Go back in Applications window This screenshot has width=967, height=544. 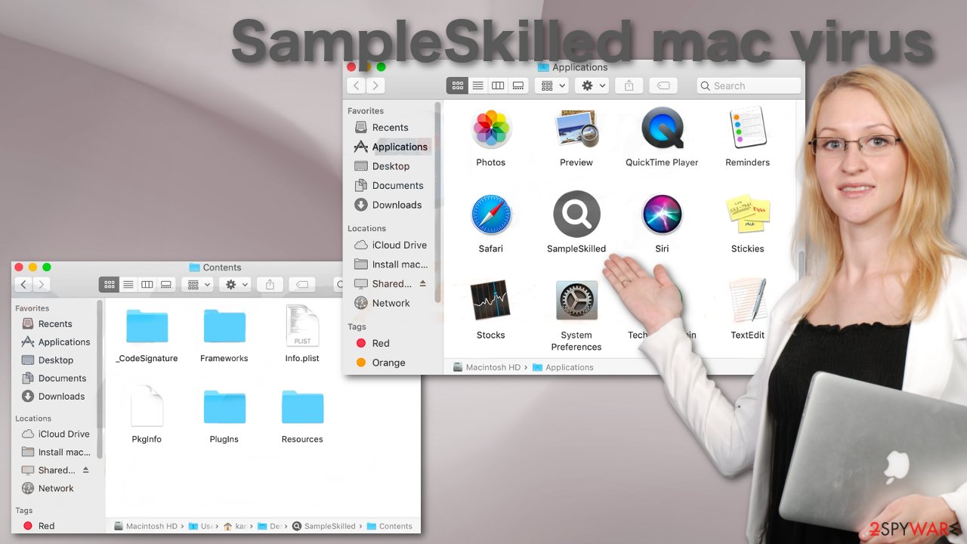pyautogui.click(x=357, y=86)
